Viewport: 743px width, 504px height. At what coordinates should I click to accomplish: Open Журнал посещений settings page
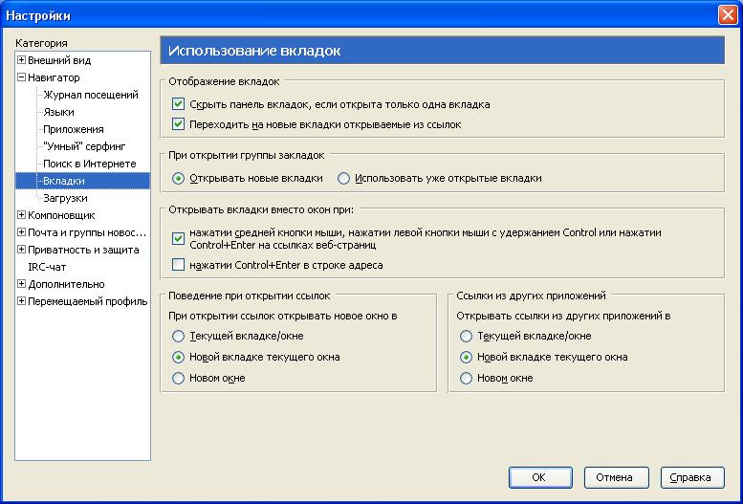[91, 95]
